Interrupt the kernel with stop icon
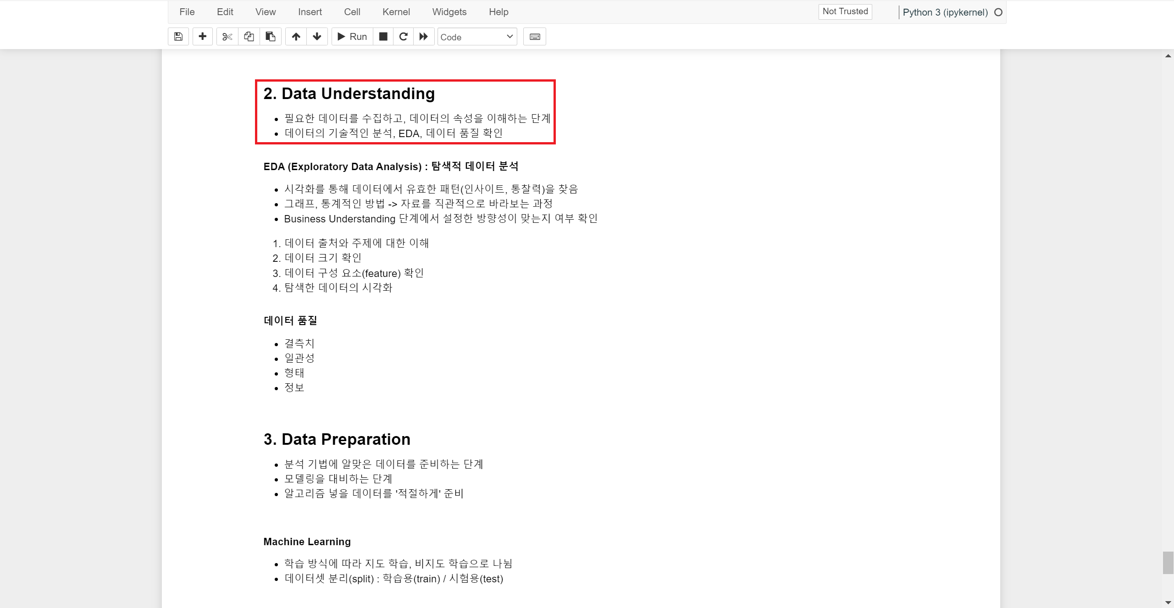The image size is (1174, 608). coord(383,37)
